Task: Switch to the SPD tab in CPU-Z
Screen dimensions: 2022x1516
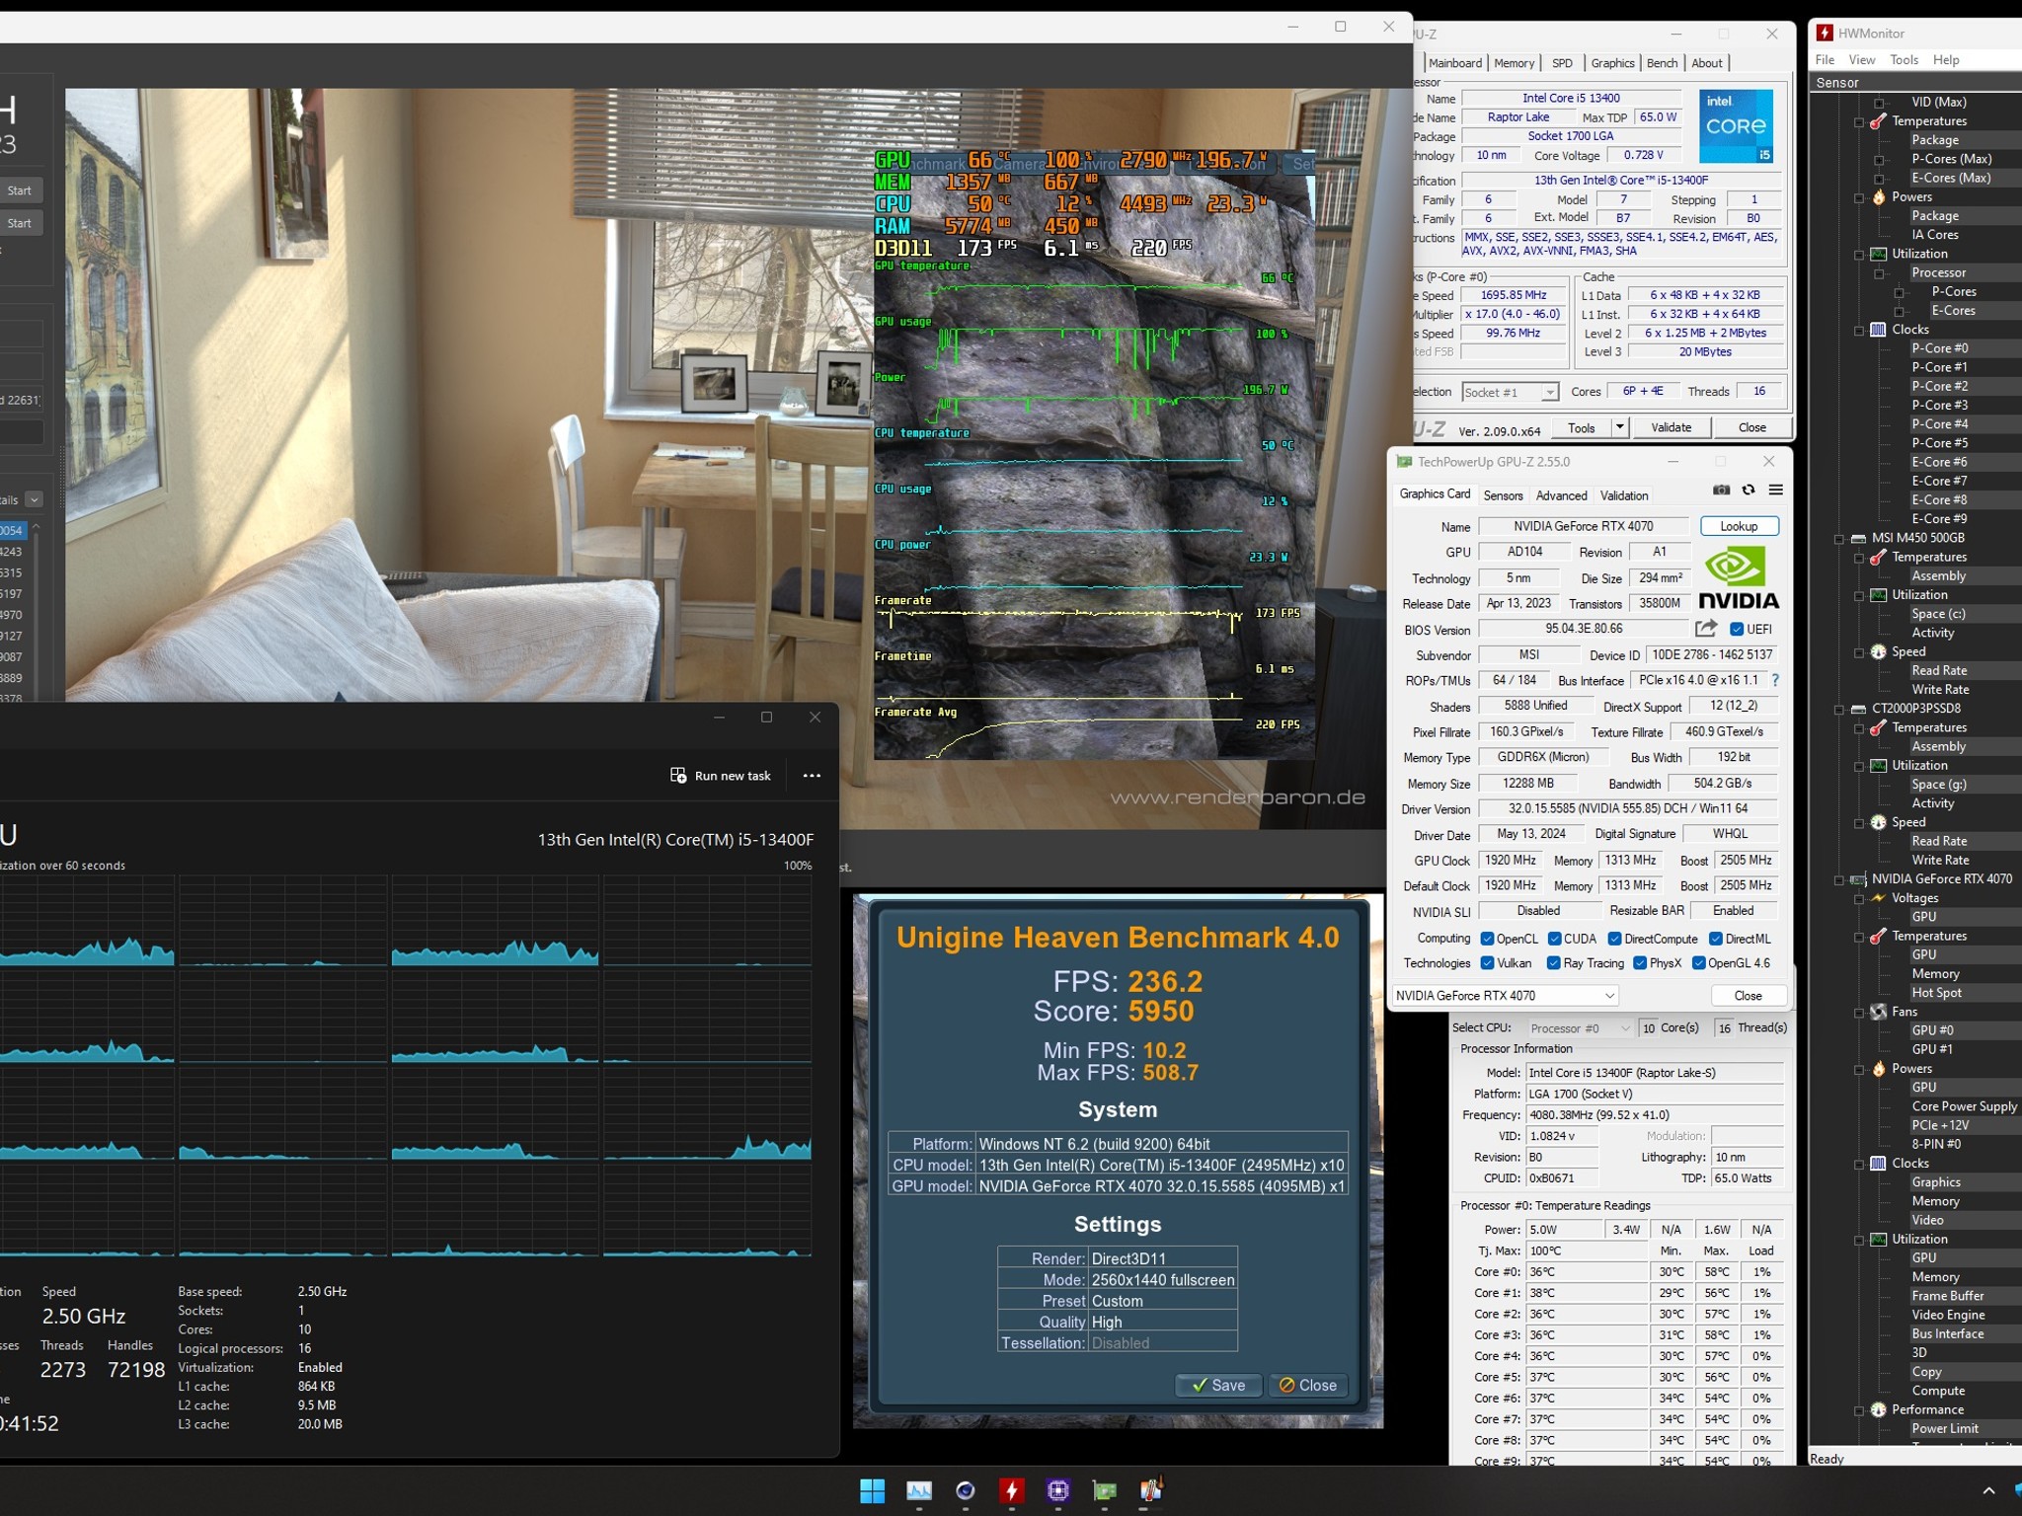Action: coord(1562,63)
